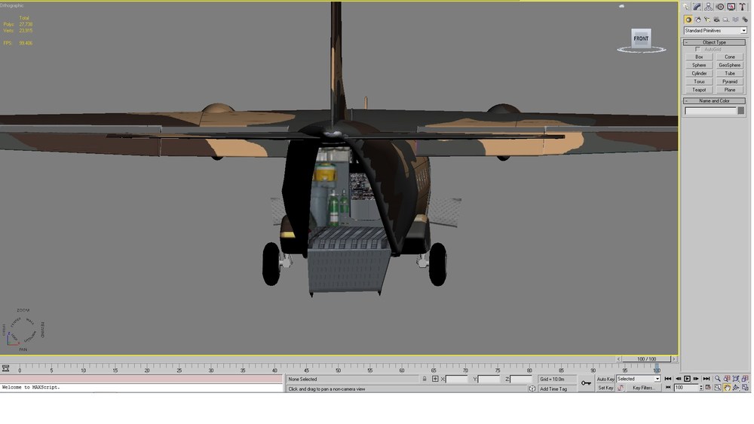Open the Modify panel tab
This screenshot has height=424, width=754.
(697, 7)
